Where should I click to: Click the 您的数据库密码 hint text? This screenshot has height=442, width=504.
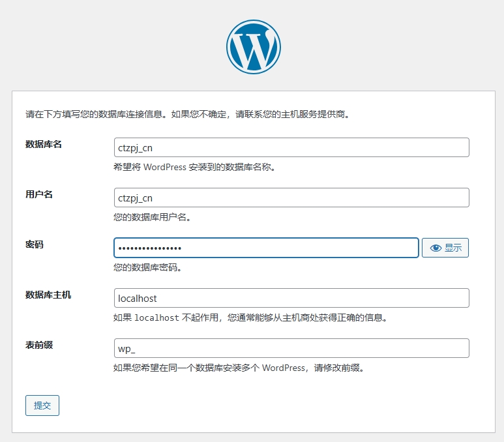click(x=147, y=267)
